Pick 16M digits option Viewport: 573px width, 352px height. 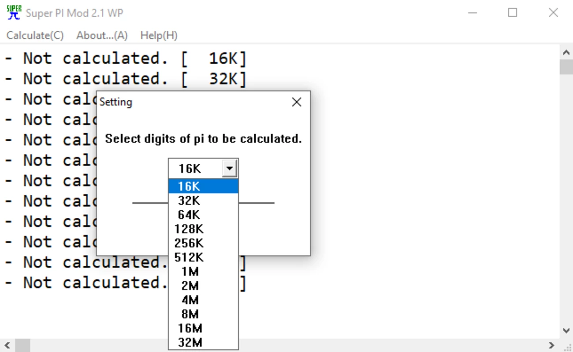(204, 328)
